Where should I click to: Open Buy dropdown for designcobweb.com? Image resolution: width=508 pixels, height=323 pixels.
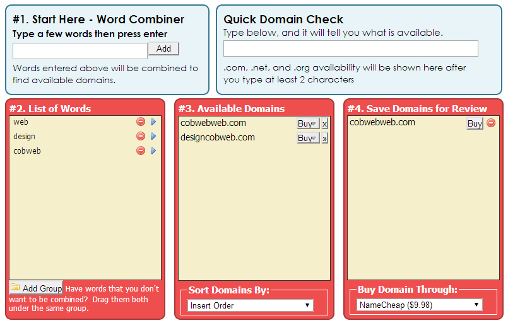click(x=308, y=138)
